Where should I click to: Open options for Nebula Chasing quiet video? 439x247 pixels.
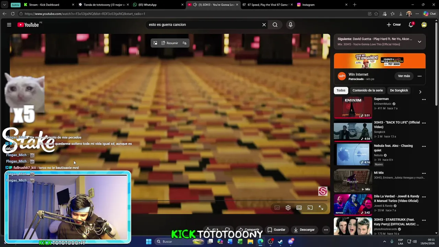[424, 146]
